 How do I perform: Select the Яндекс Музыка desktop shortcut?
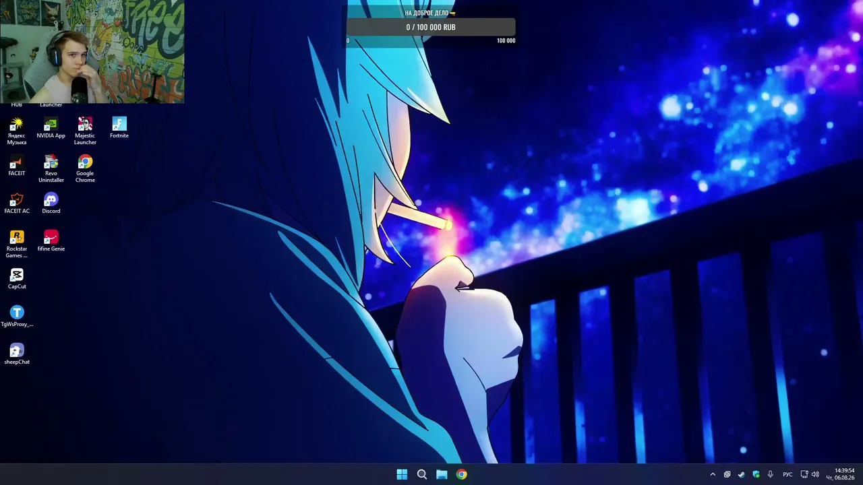[17, 131]
